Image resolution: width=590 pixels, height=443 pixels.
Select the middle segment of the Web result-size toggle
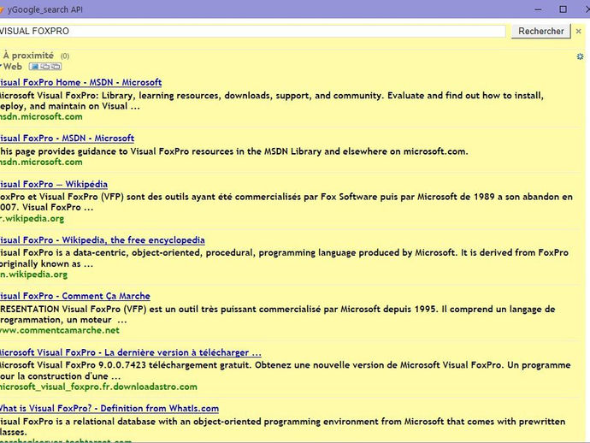click(x=44, y=67)
